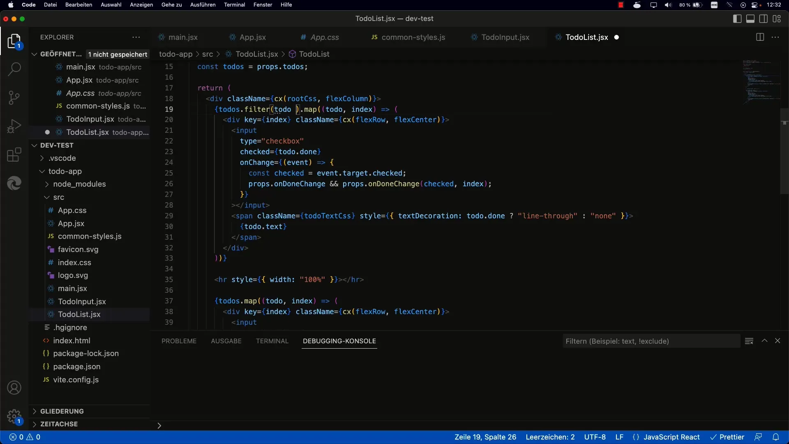Open the Explorer view in activity bar

14,41
